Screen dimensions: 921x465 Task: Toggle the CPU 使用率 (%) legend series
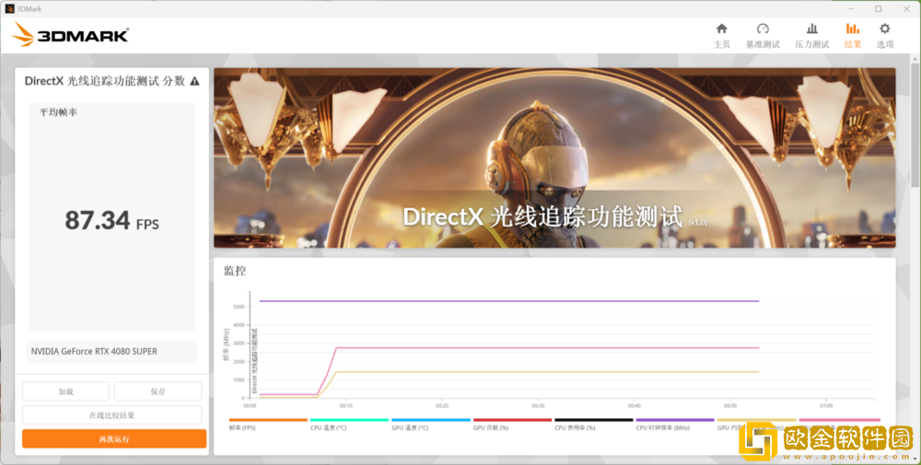(593, 424)
